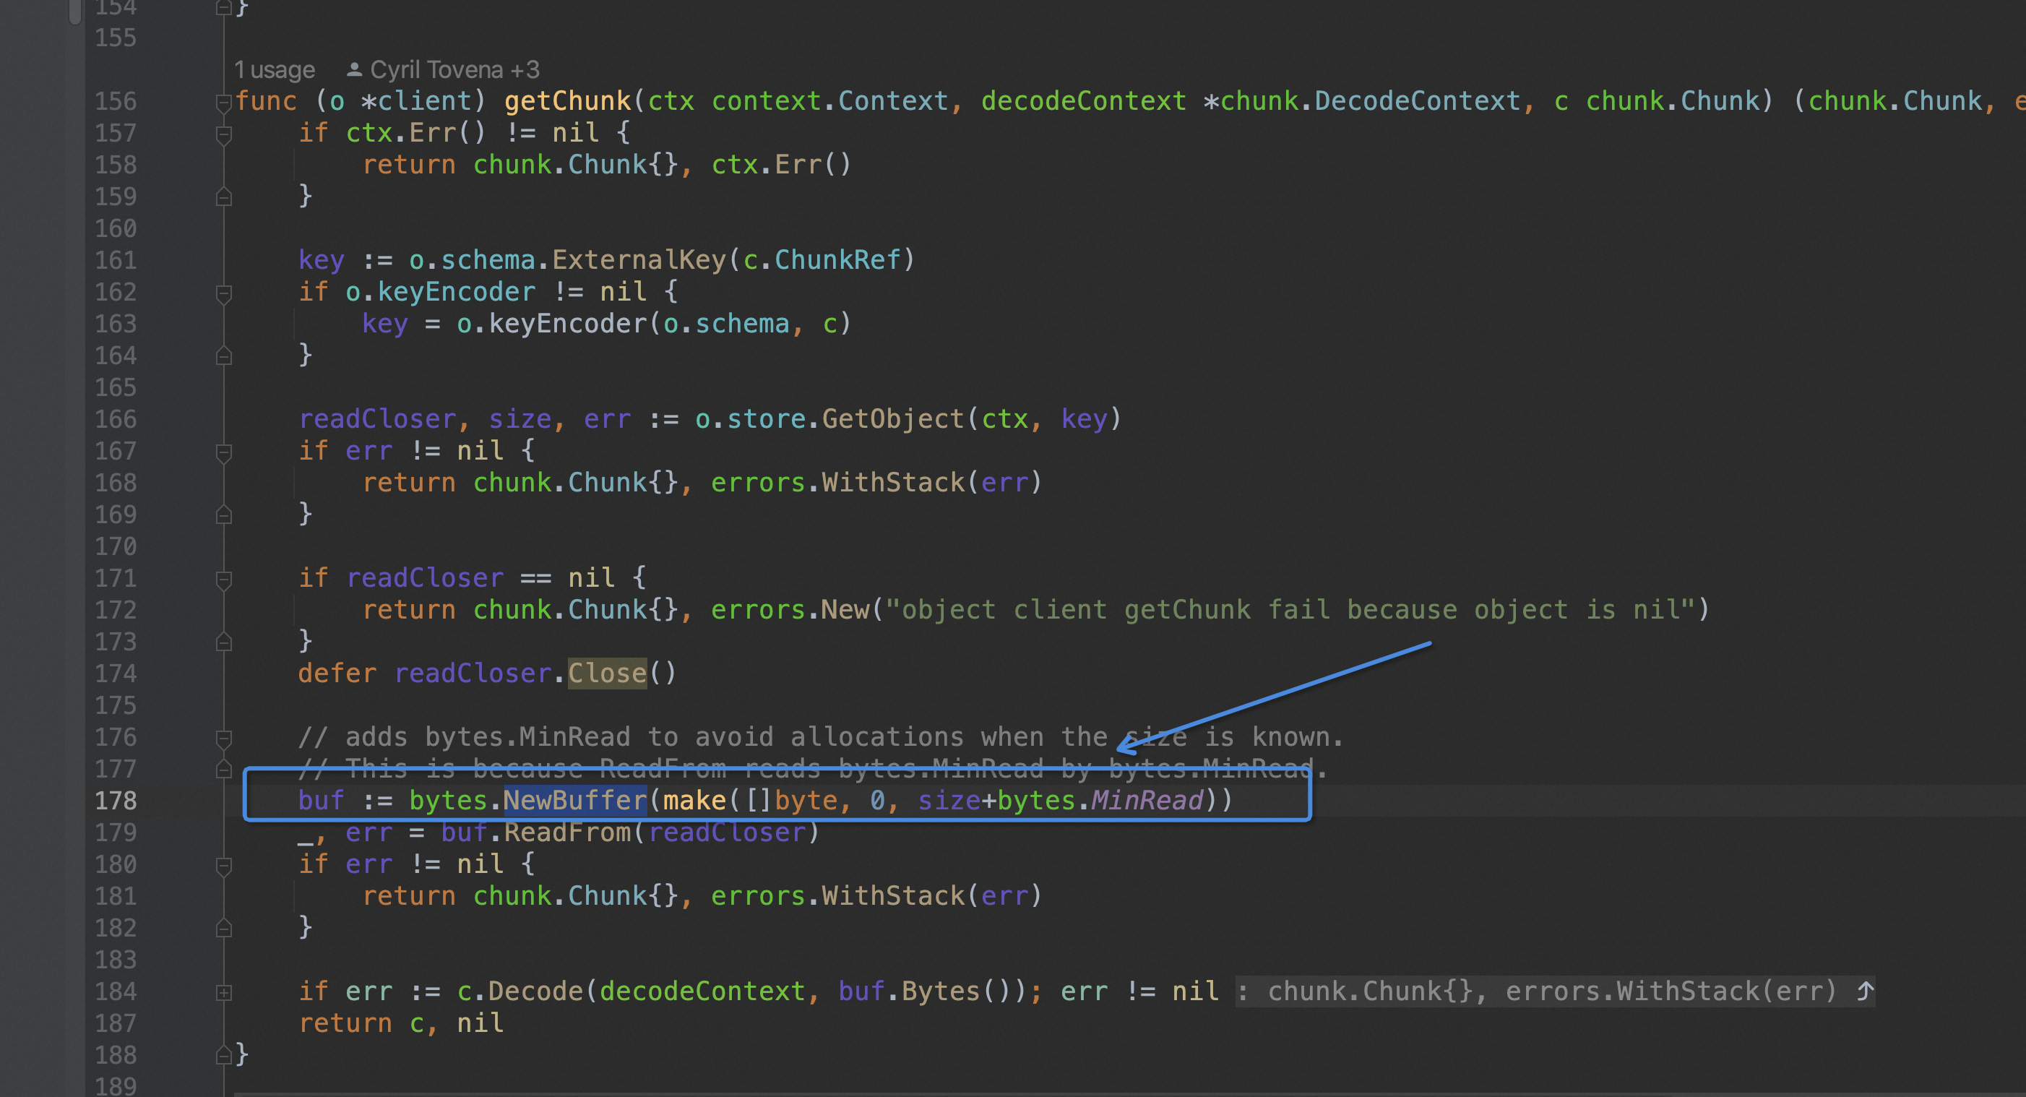This screenshot has width=2026, height=1097.
Task: Expand the folded return statement on line 184
Action: click(224, 991)
